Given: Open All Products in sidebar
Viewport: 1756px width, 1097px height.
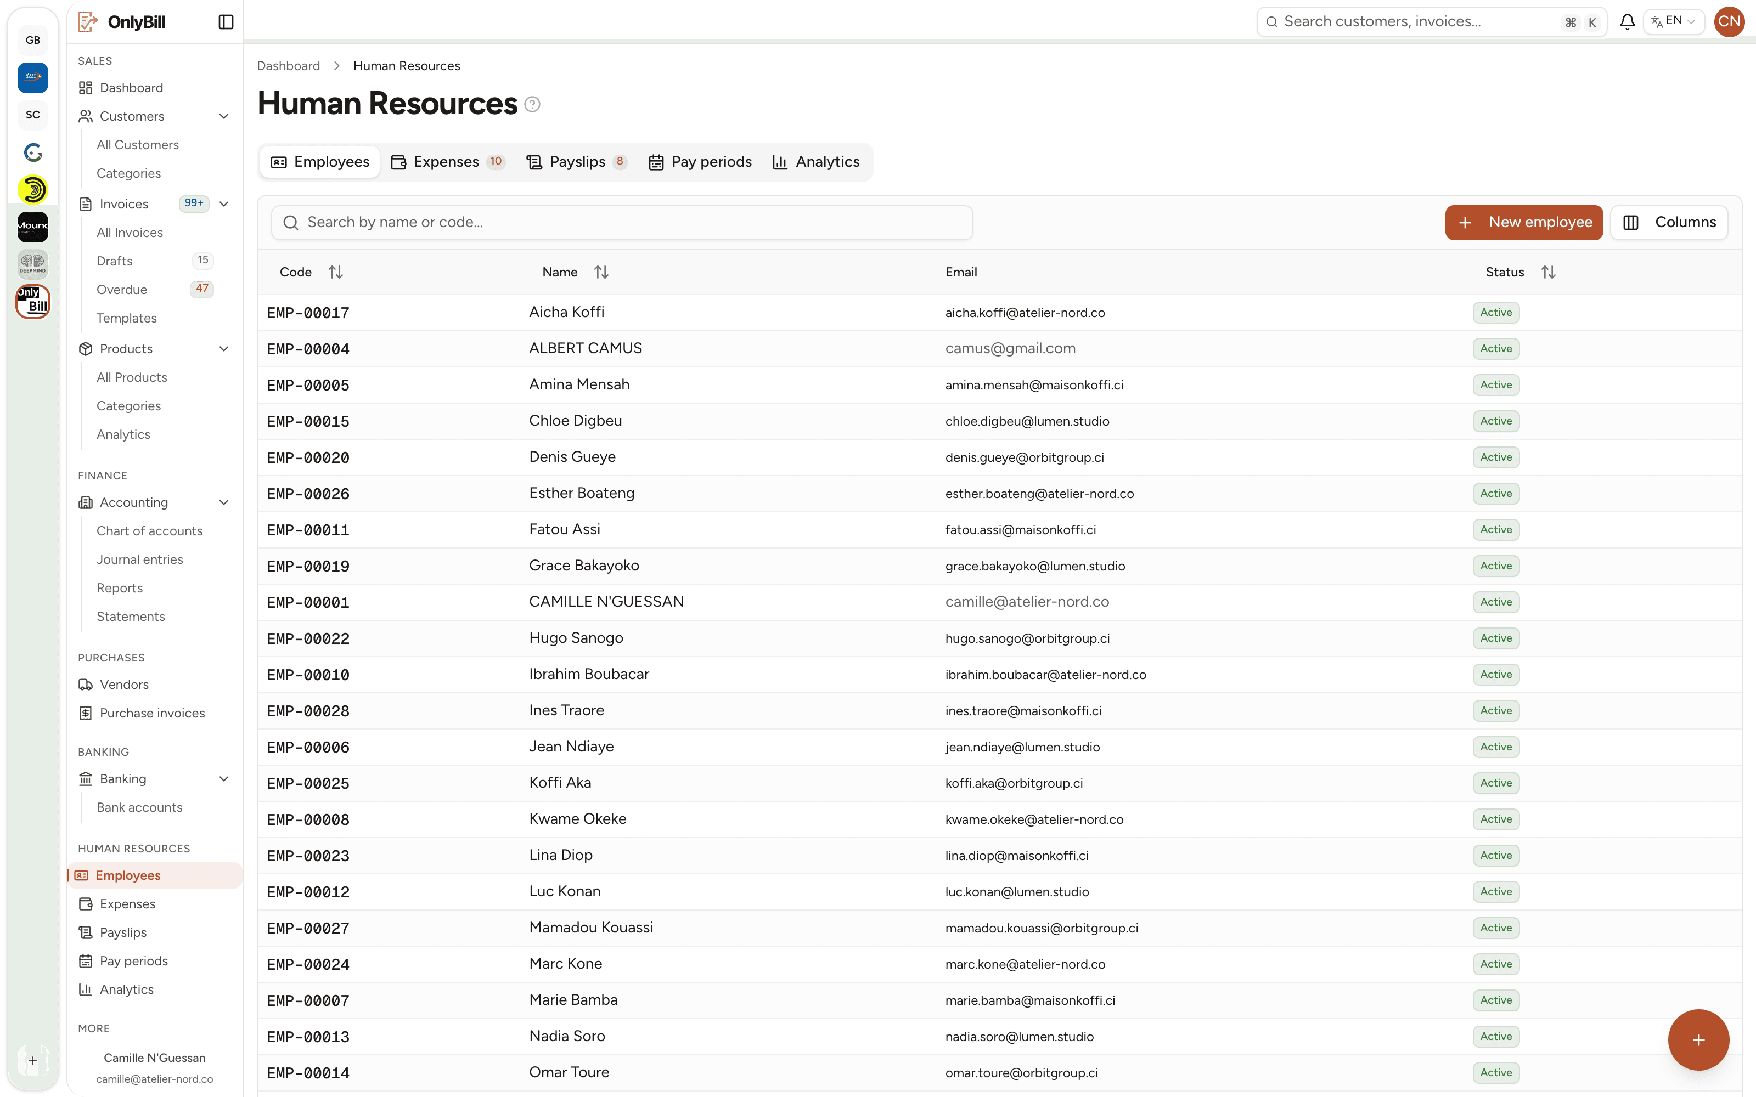Looking at the screenshot, I should pos(131,377).
